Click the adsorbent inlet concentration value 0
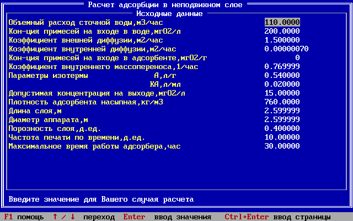The height and width of the screenshot is (221, 353). pyautogui.click(x=297, y=57)
